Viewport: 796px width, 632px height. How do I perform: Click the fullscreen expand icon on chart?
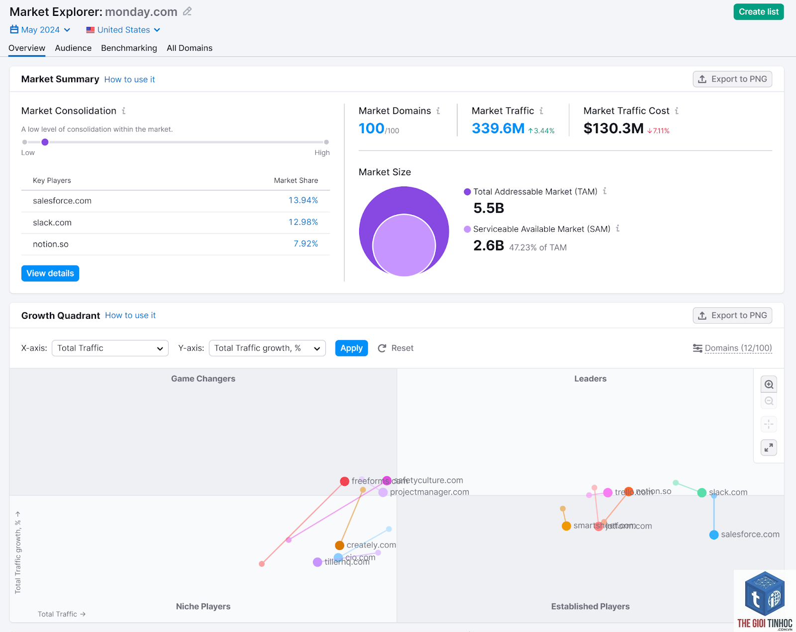tap(769, 448)
